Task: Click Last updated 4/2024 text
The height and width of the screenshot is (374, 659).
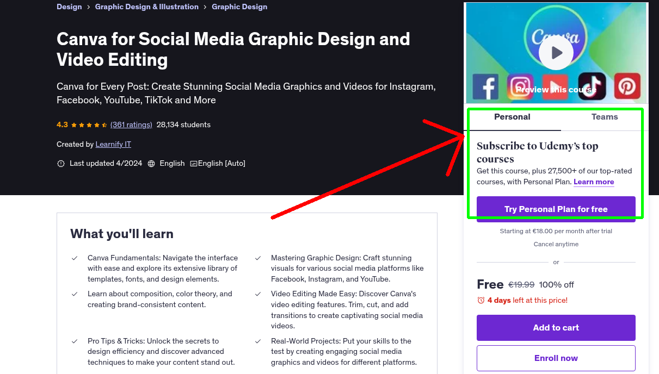Action: 106,163
